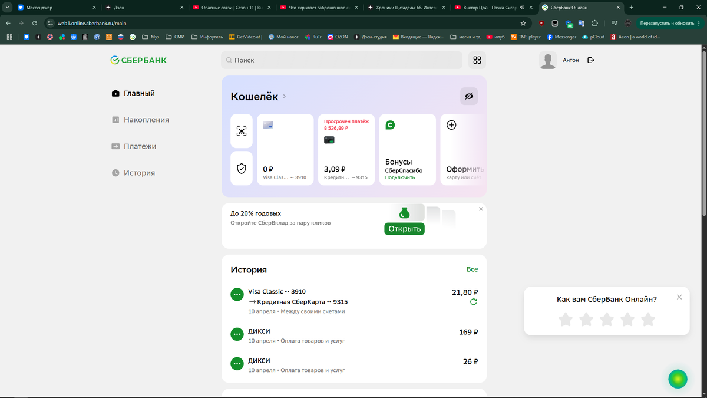Viewport: 707px width, 398px height.
Task: Close the СберВклад promo banner
Action: [481, 209]
